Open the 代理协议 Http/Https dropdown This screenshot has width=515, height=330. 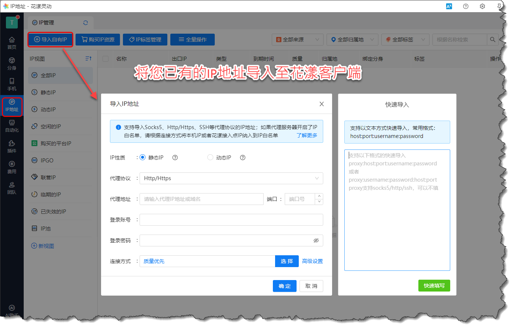click(x=231, y=178)
